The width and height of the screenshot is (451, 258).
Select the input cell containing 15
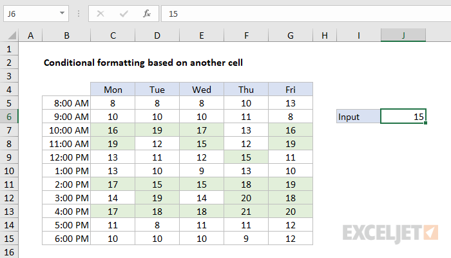coord(403,116)
